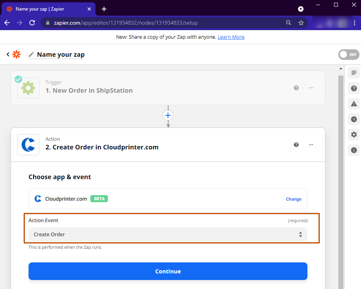Open the three-dot menu on the action step

coord(311,145)
